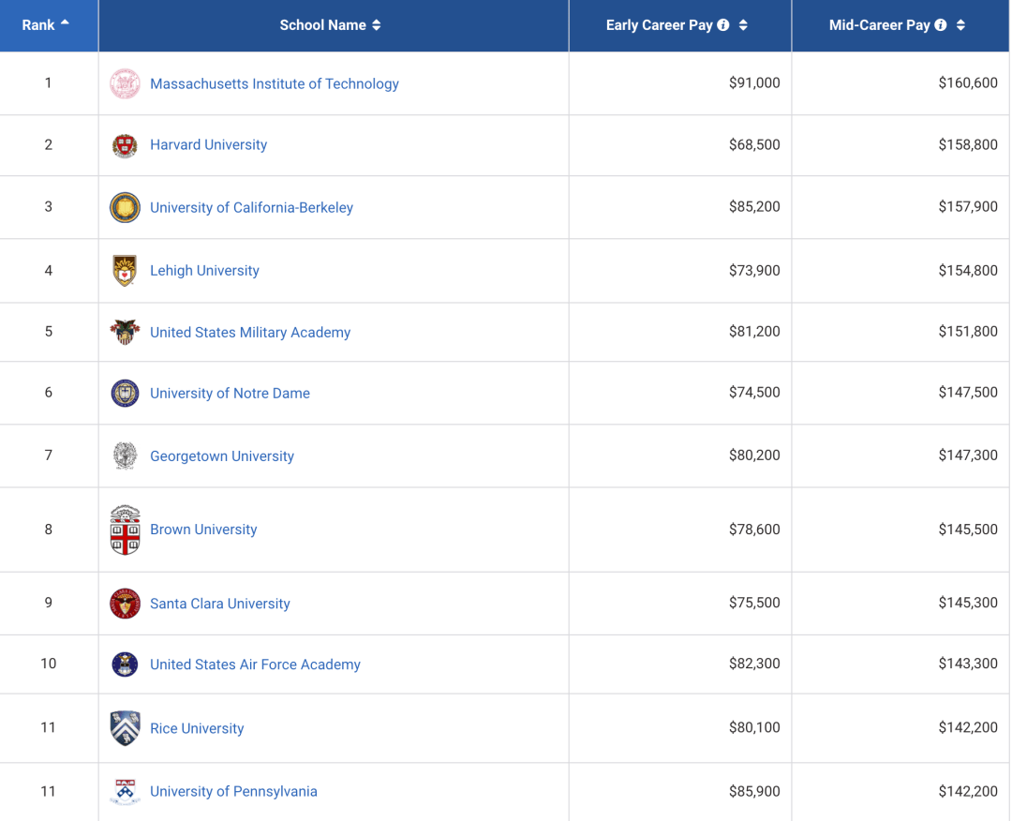Select Berkeley's mid-career pay $157,900
Image resolution: width=1012 pixels, height=821 pixels.
(968, 206)
